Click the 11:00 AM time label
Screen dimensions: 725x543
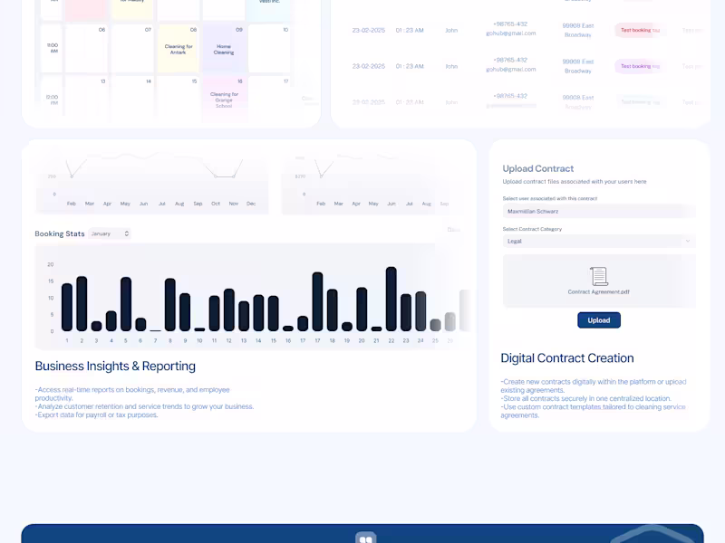click(53, 48)
